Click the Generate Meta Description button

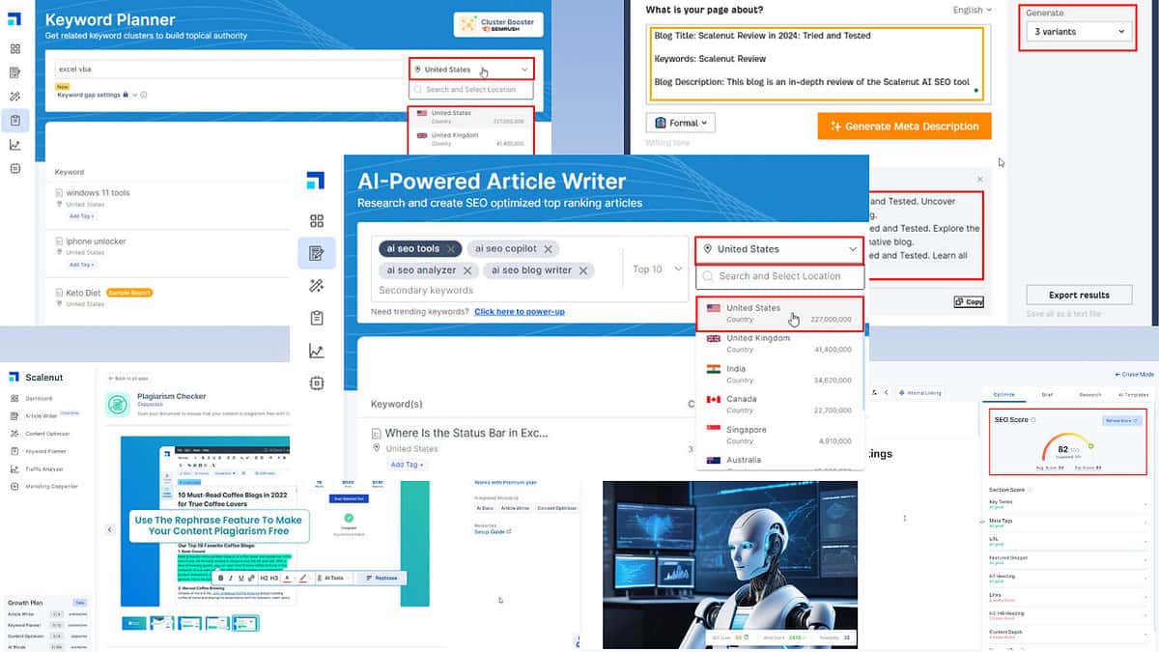point(904,126)
